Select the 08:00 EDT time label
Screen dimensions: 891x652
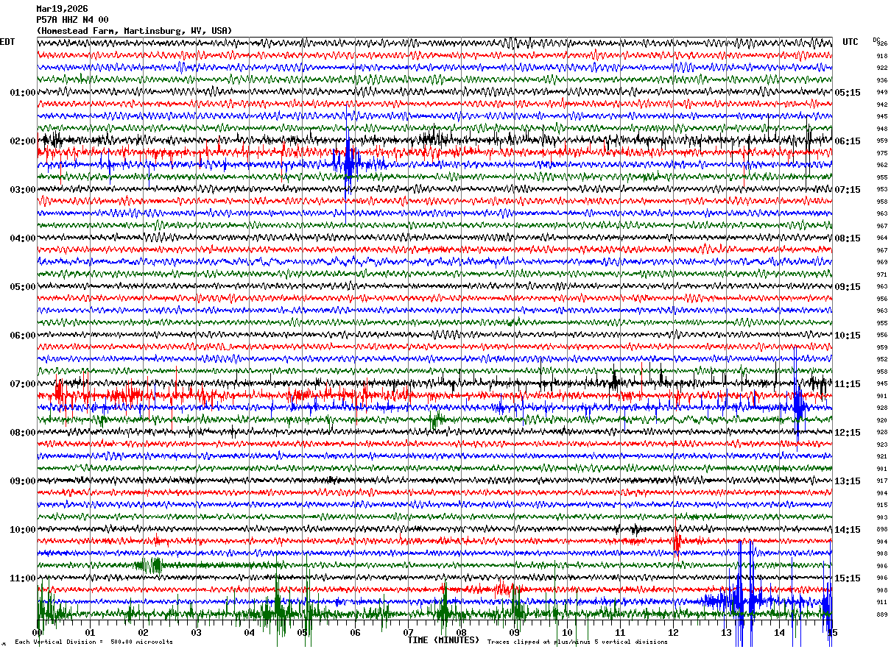pos(23,433)
